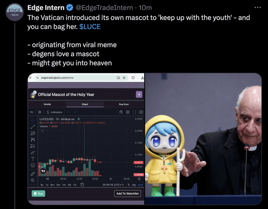Image resolution: width=268 pixels, height=209 pixels.
Task: Toggle percent scale on chart axis
Action: pyautogui.click(x=129, y=185)
